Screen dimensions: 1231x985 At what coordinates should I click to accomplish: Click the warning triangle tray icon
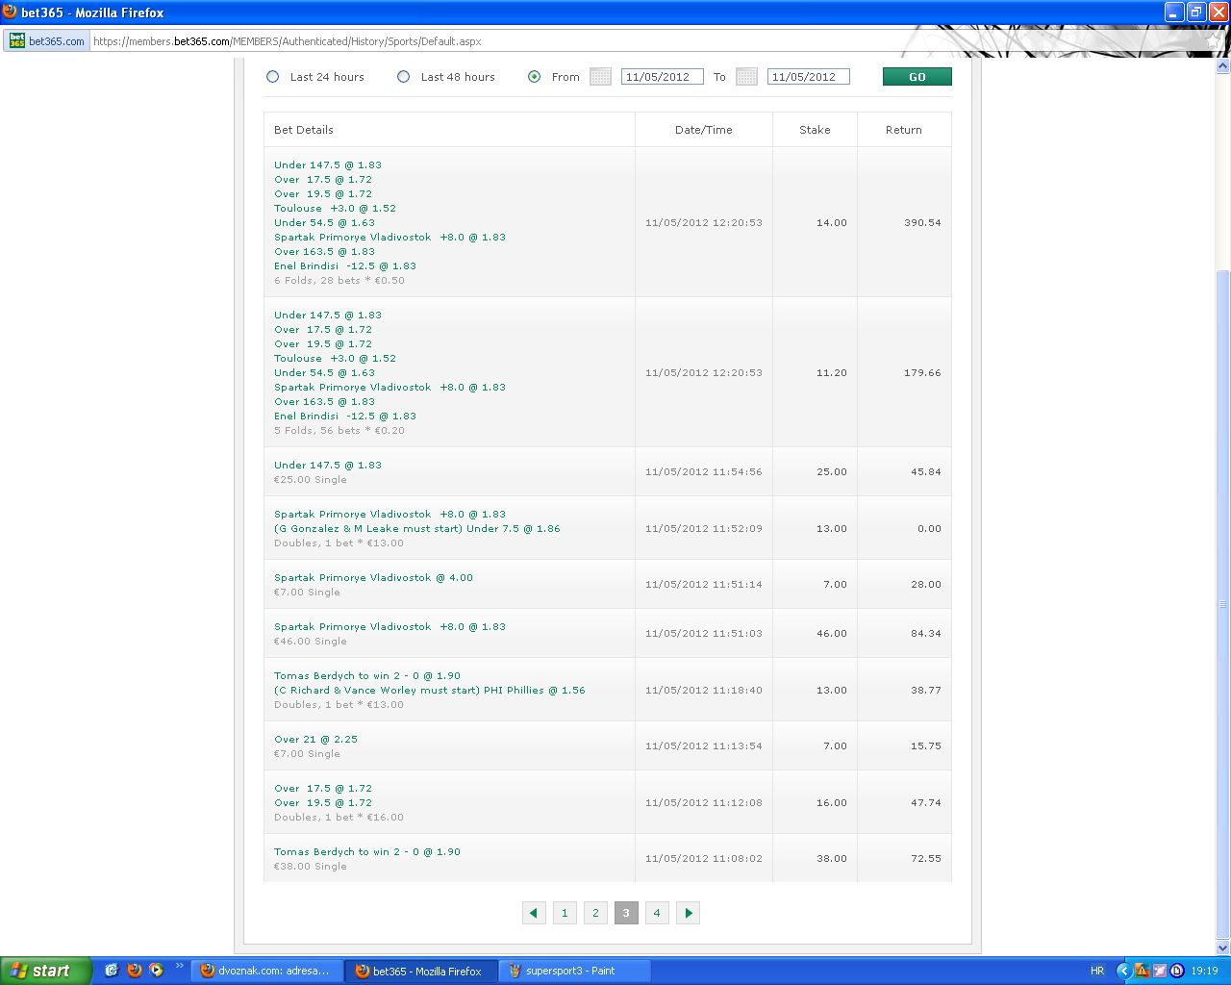pyautogui.click(x=1143, y=971)
